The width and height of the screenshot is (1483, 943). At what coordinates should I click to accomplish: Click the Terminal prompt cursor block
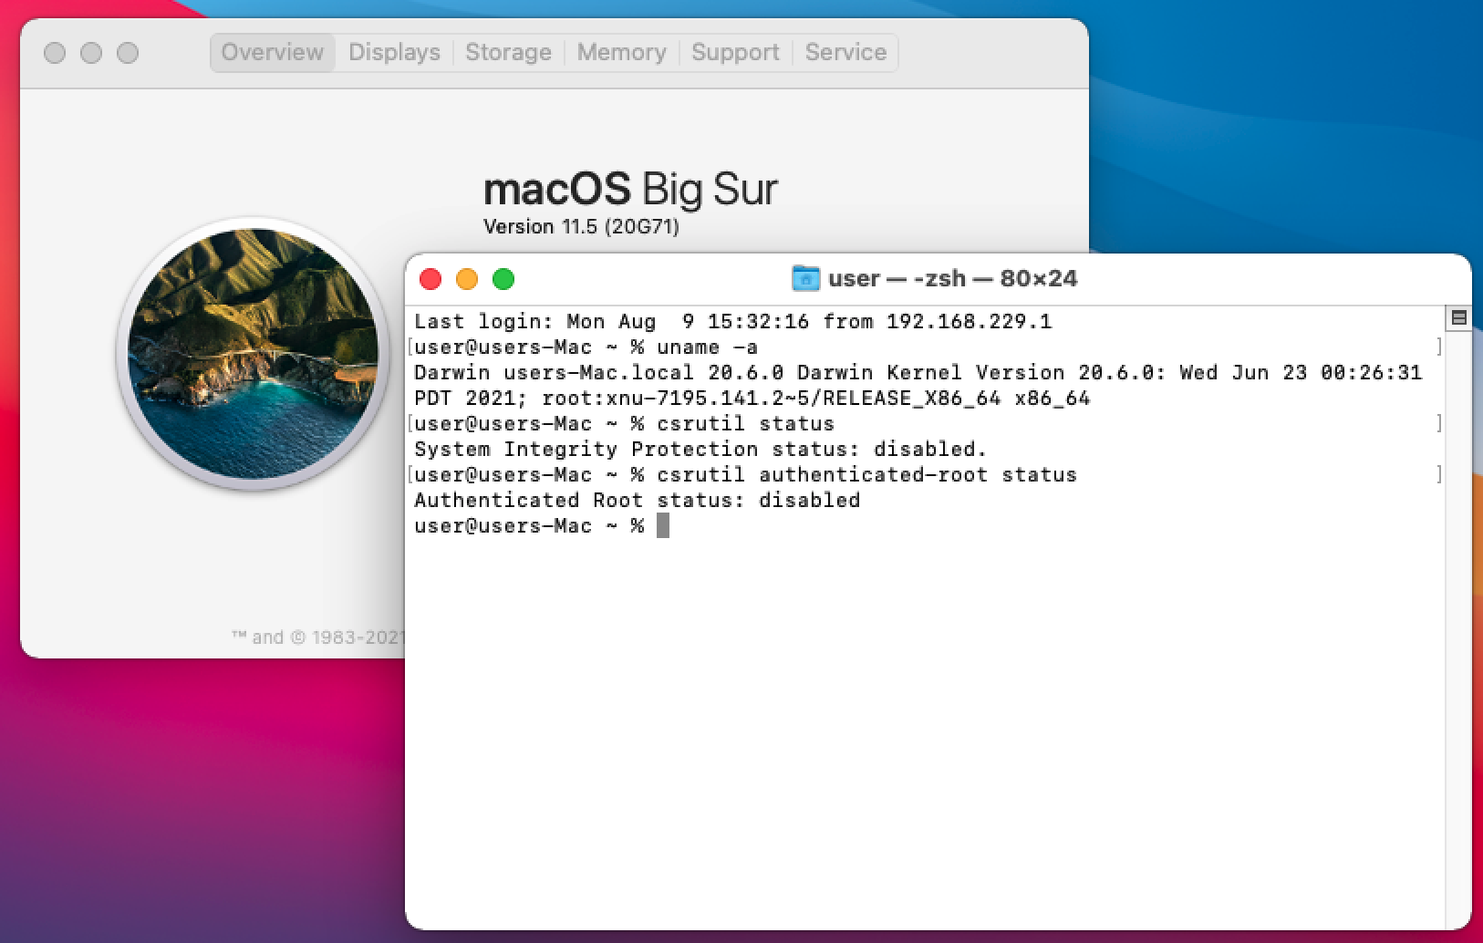(x=663, y=525)
